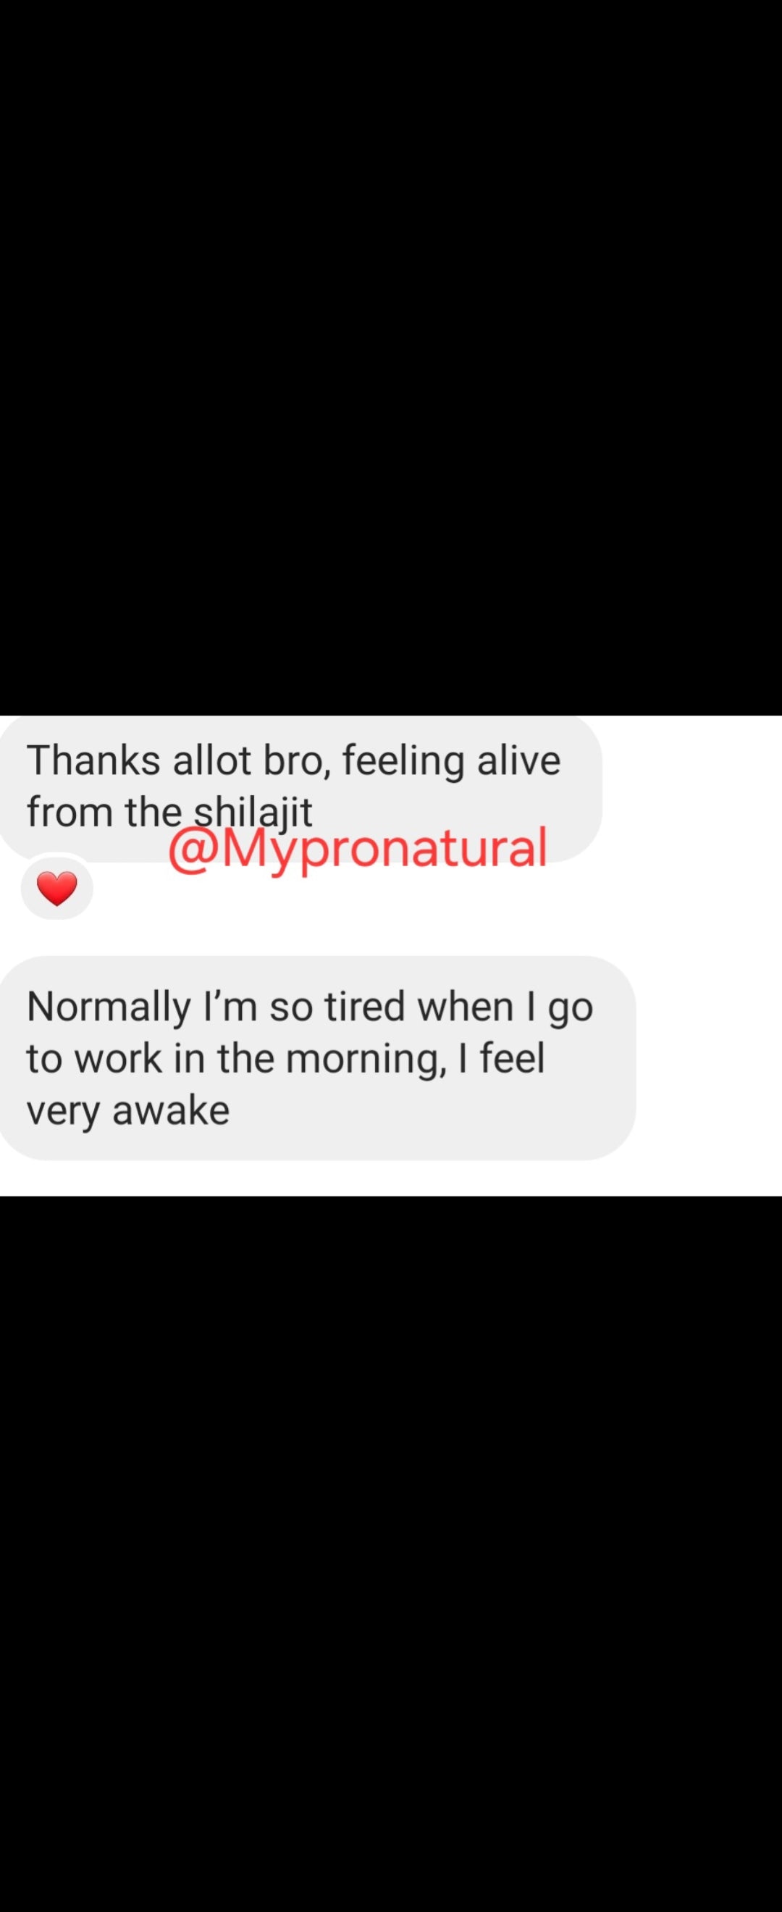Tap white space right of second message bubble
This screenshot has height=1912, width=782.
709,1057
